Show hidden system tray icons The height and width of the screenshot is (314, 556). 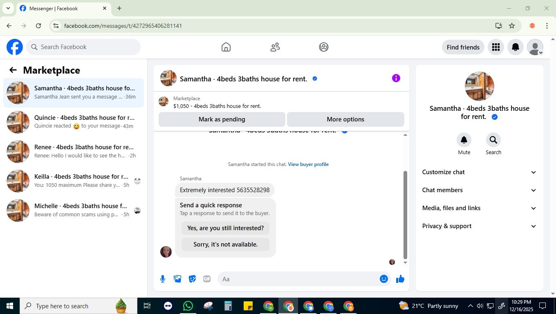(470, 306)
